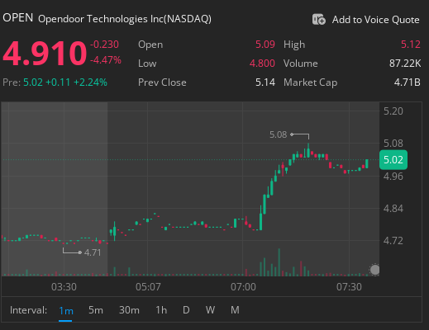Screen dimensions: 429x330
Task: Click Opendoor Technologies Inc(NASDAQ) name
Action: (x=125, y=19)
